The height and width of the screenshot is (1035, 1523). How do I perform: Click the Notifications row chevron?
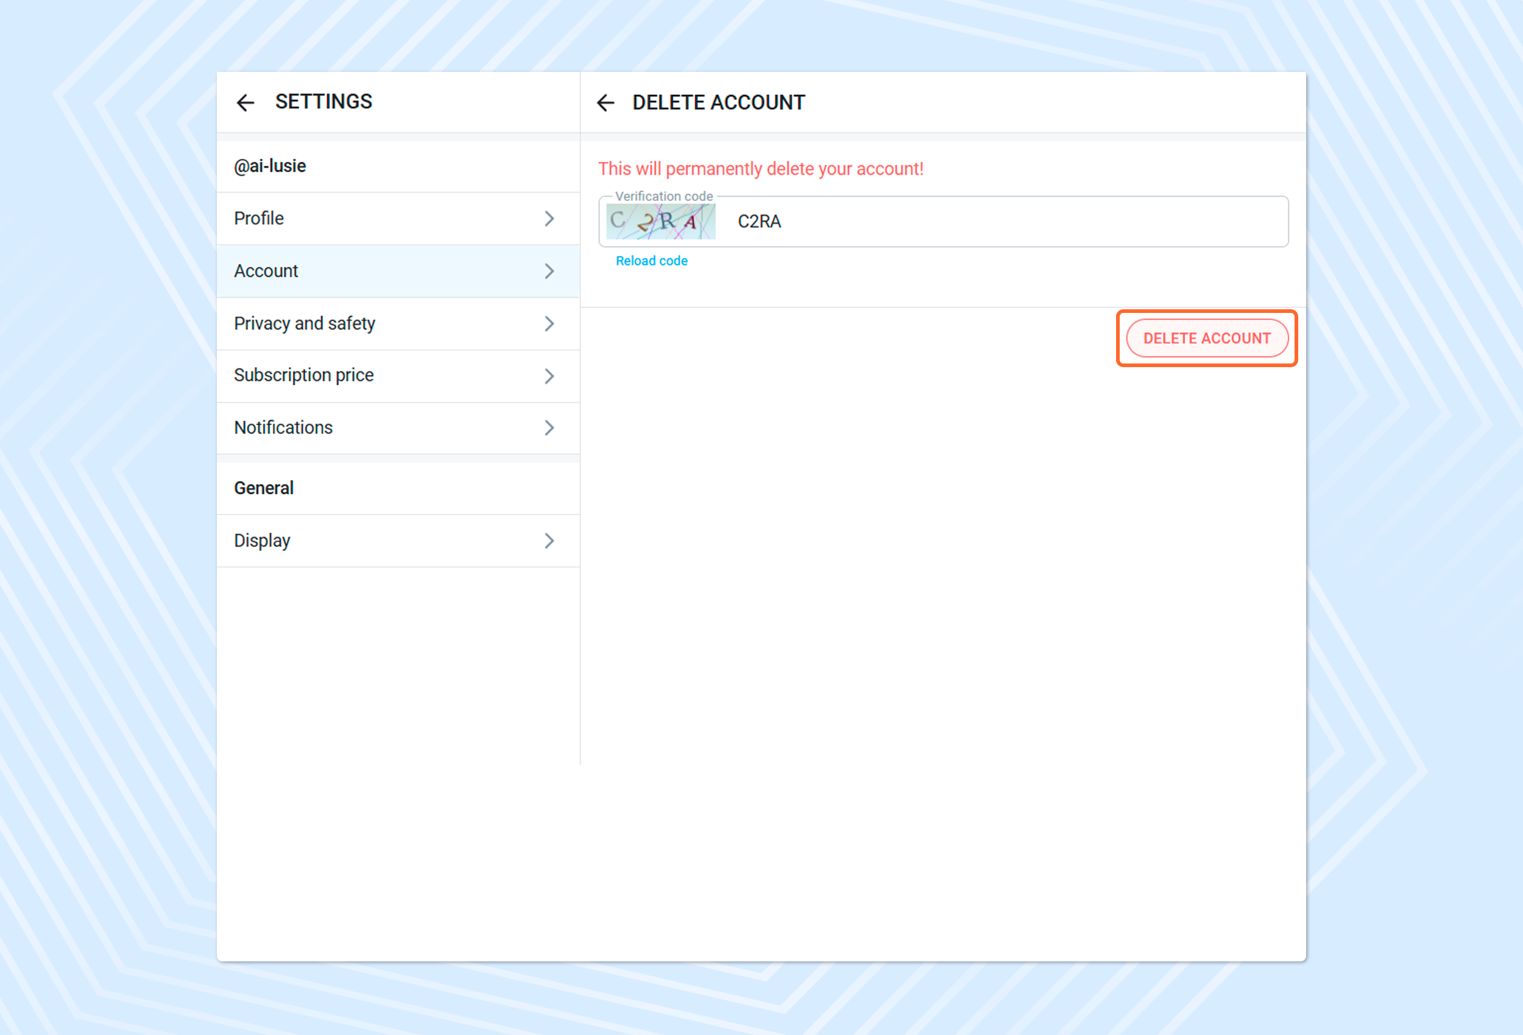(x=549, y=428)
